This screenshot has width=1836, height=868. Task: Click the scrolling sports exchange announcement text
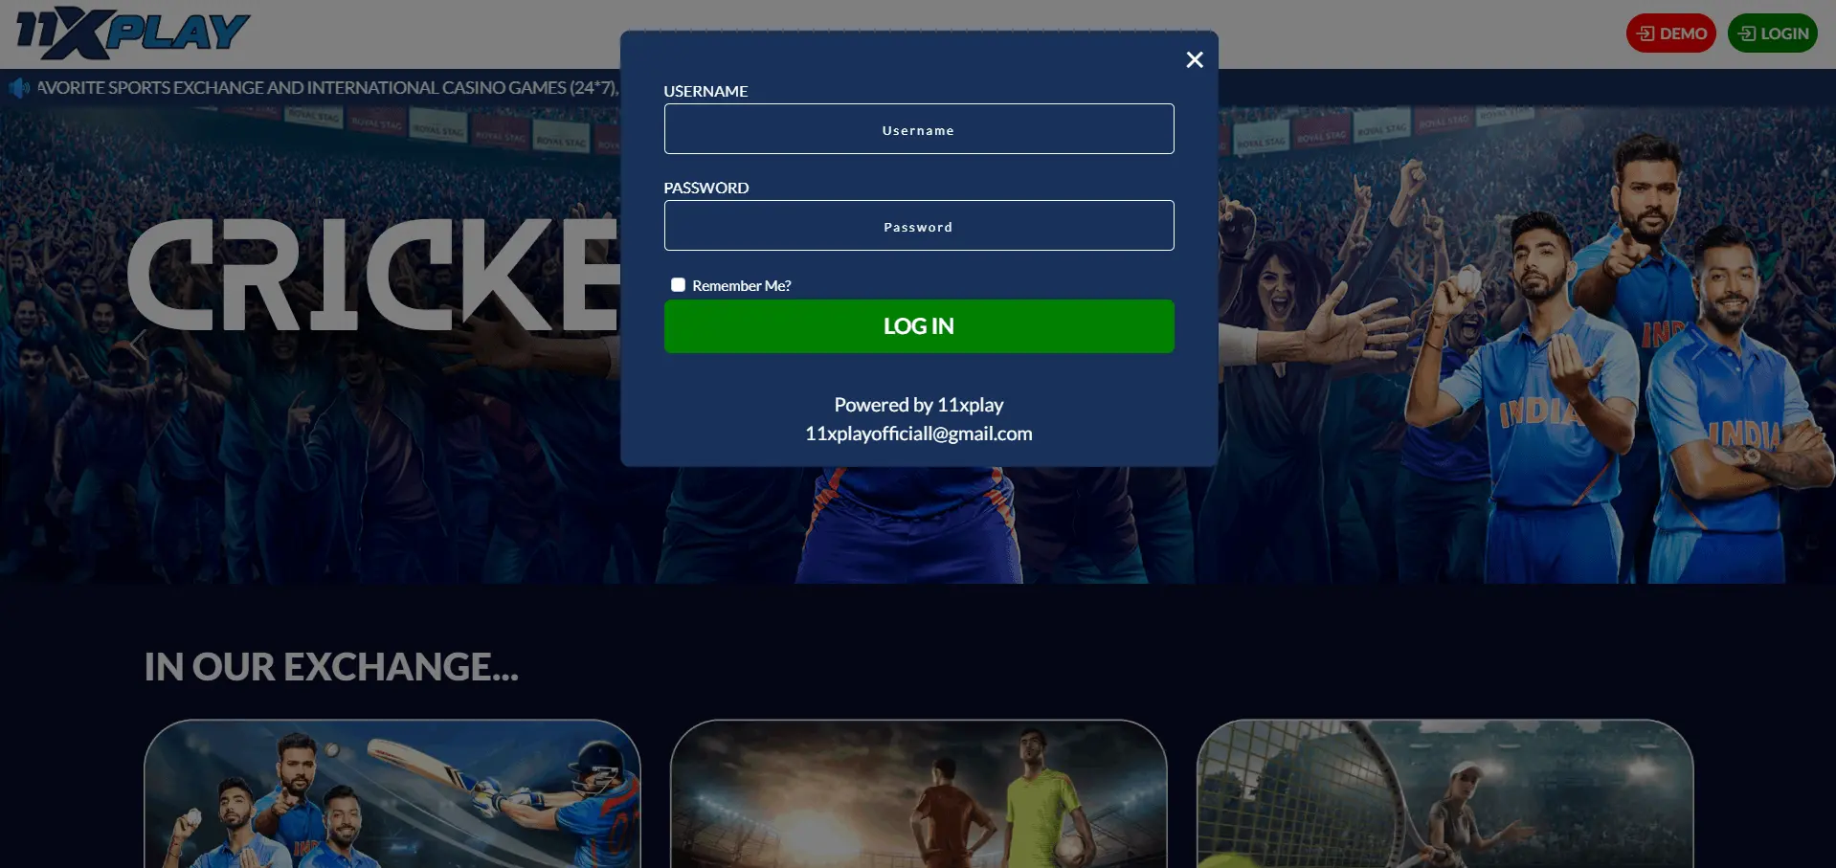[x=327, y=88]
